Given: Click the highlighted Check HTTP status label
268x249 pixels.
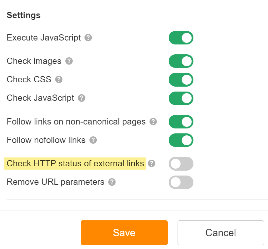Looking at the screenshot, I should tap(75, 164).
